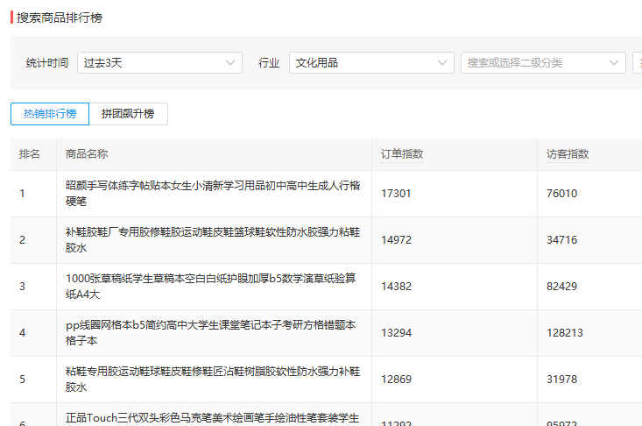Open the 统计时间 dropdown showing 过去3天

tap(159, 62)
